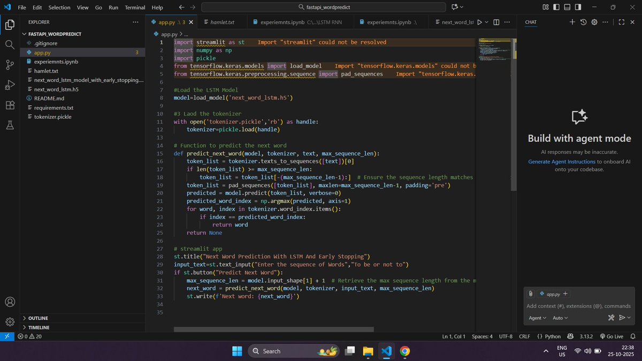Go back with navigation arrow

coord(181,7)
